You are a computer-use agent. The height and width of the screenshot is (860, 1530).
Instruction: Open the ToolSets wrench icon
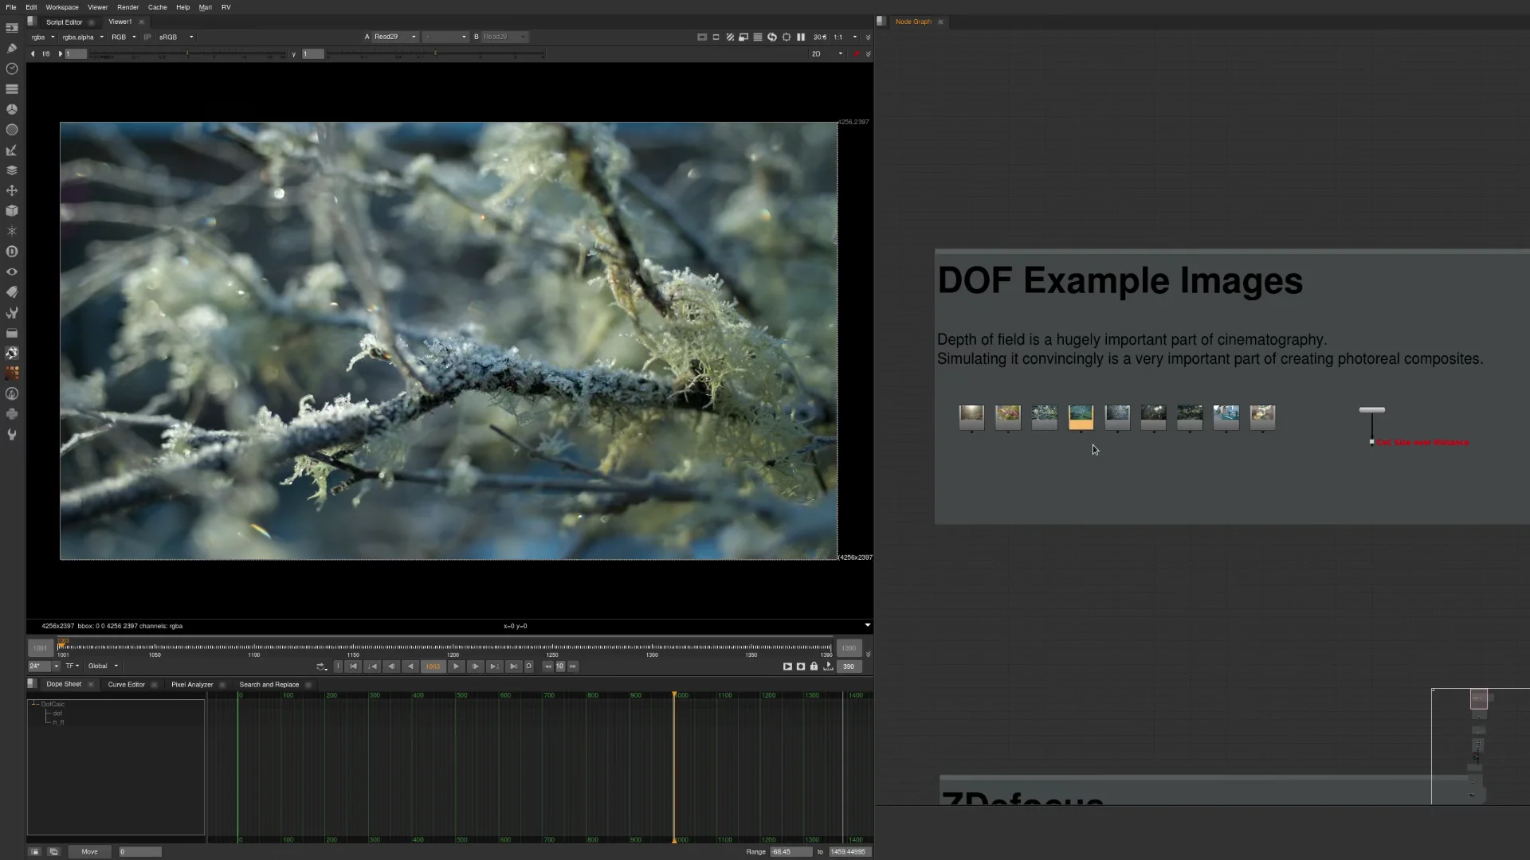pos(12,313)
